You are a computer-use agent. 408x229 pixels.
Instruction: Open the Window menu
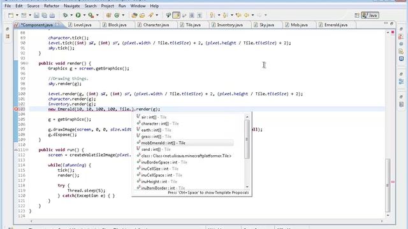(x=138, y=6)
